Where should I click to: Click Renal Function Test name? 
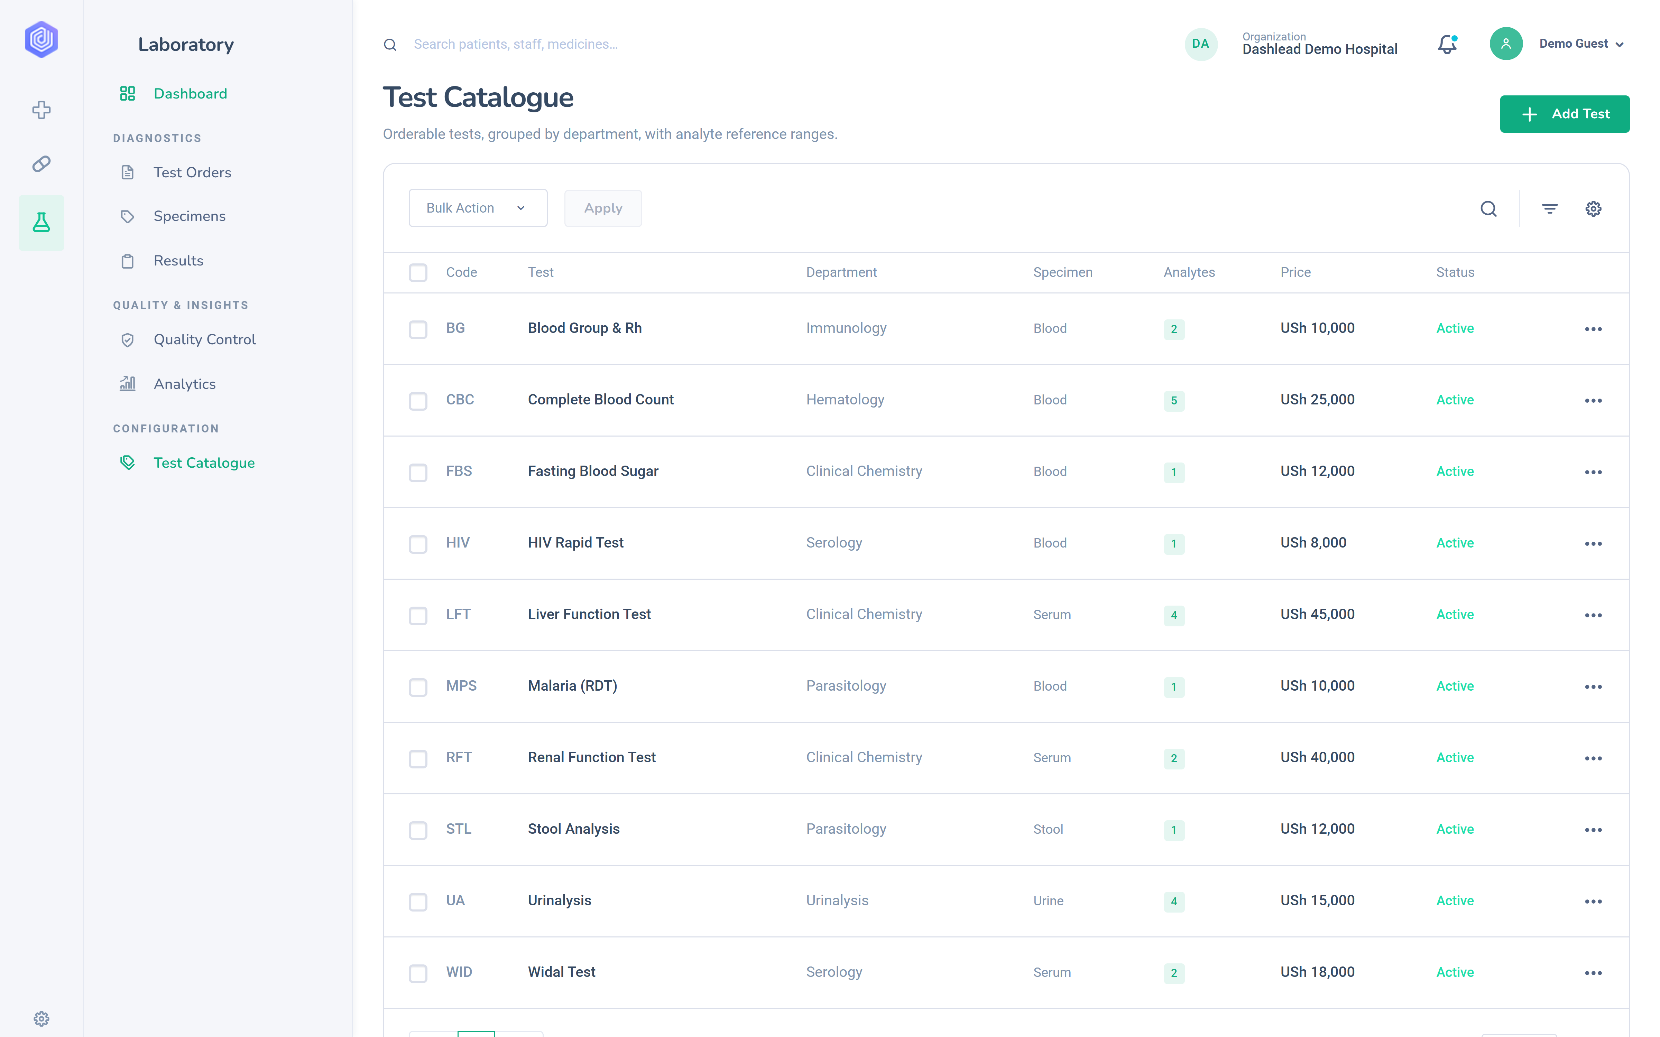click(591, 757)
